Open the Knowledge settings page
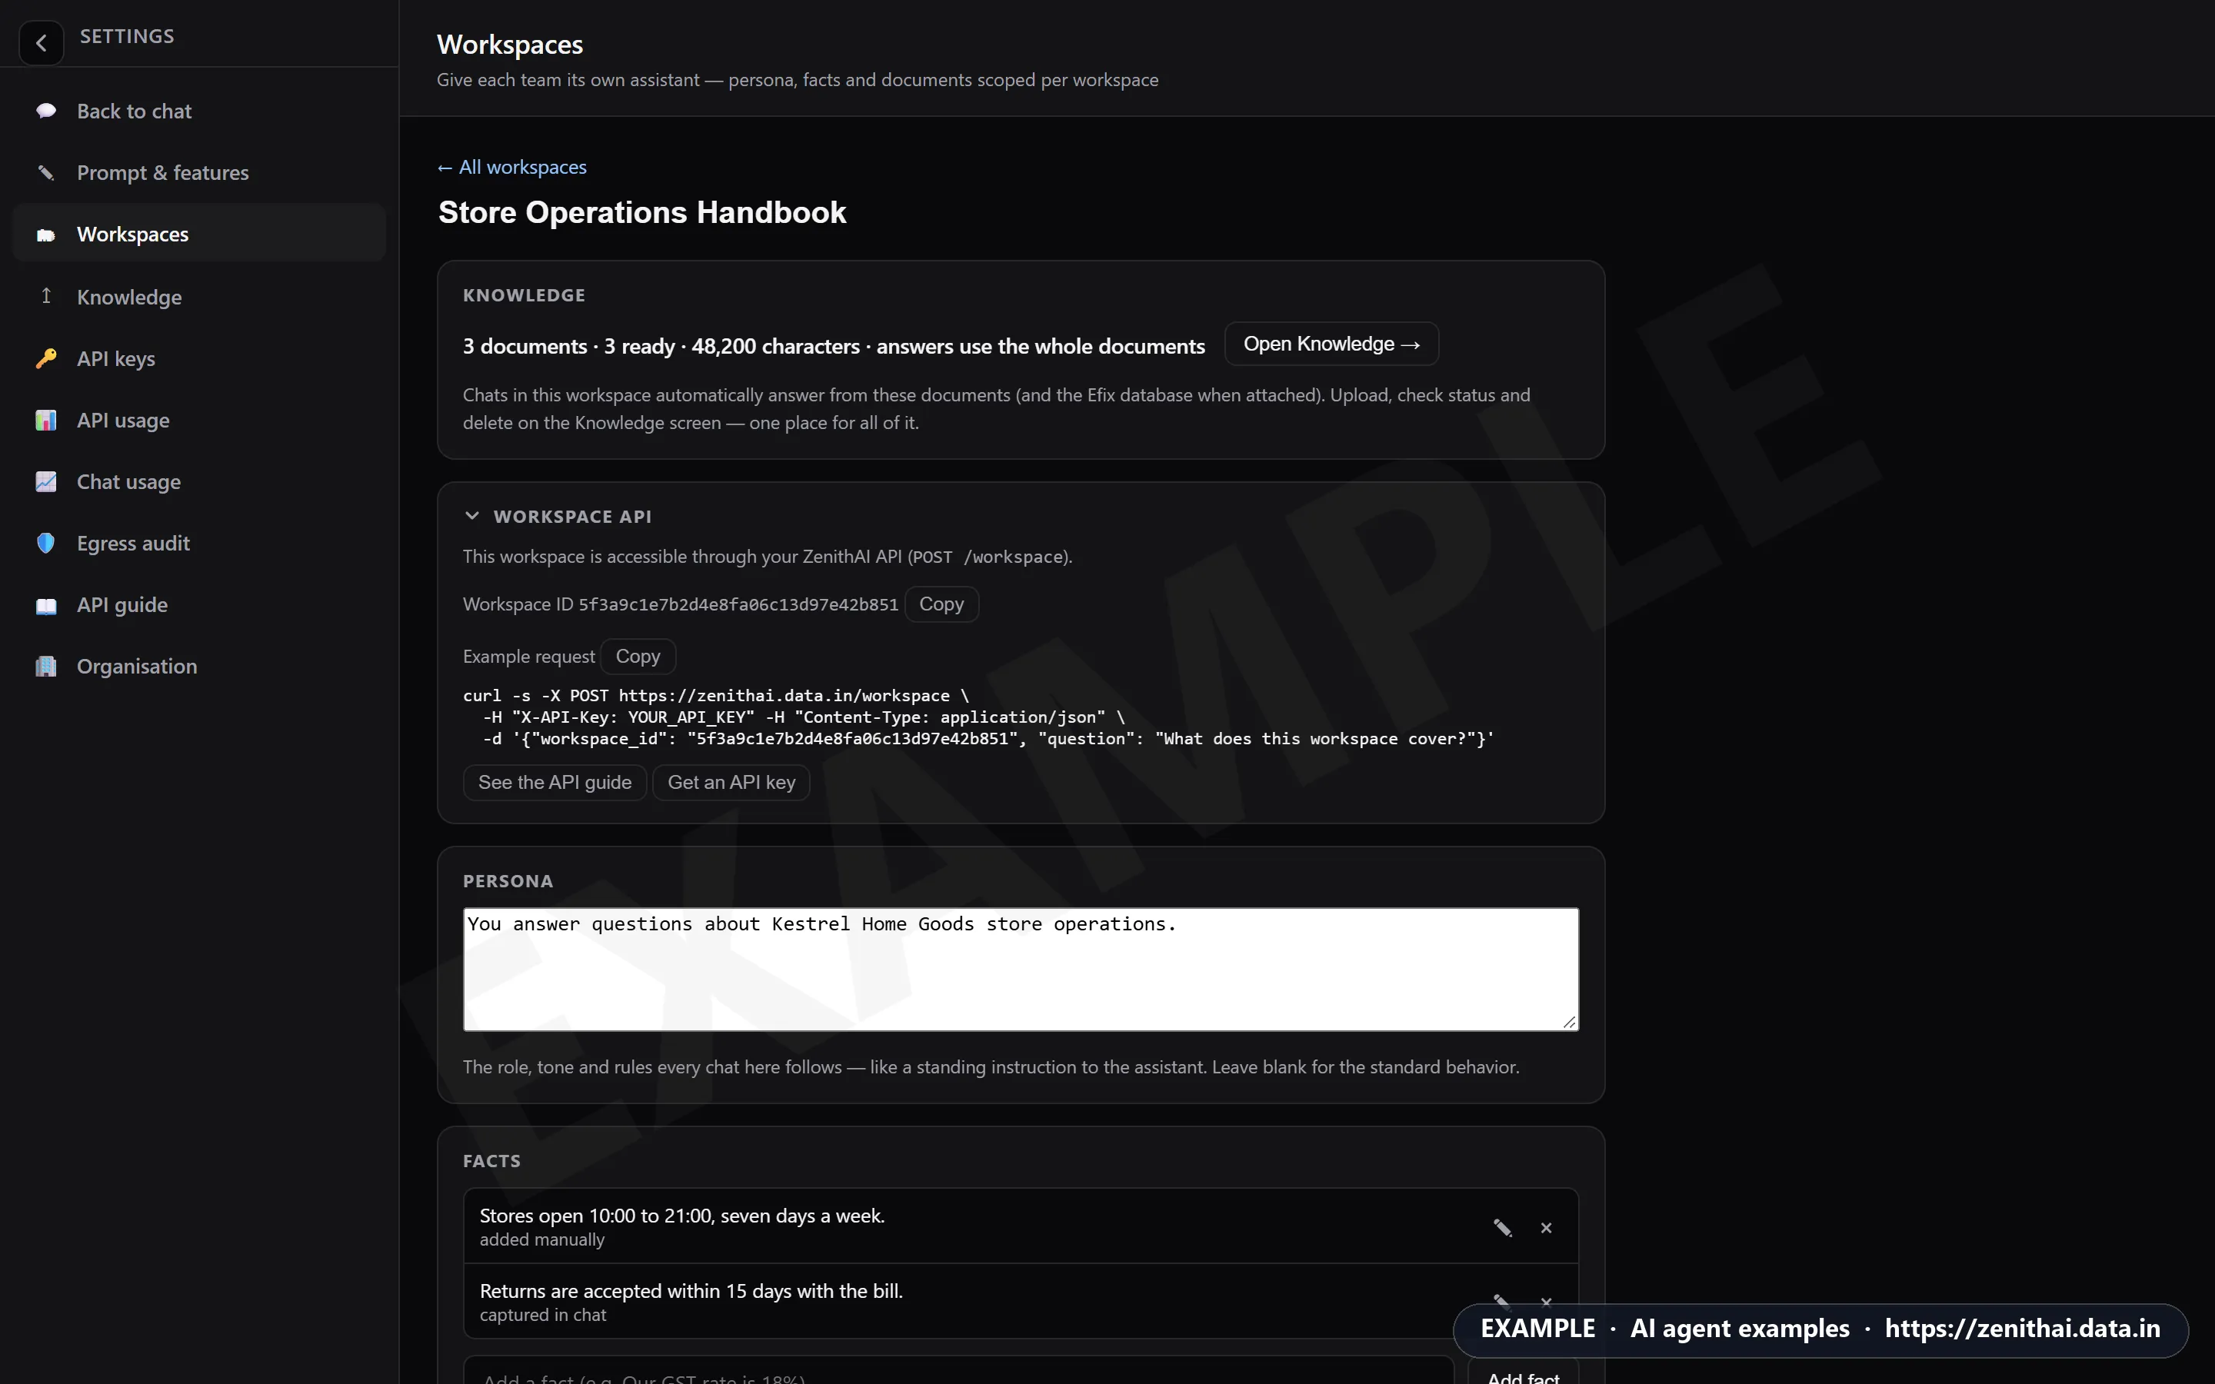The height and width of the screenshot is (1384, 2215). point(199,297)
